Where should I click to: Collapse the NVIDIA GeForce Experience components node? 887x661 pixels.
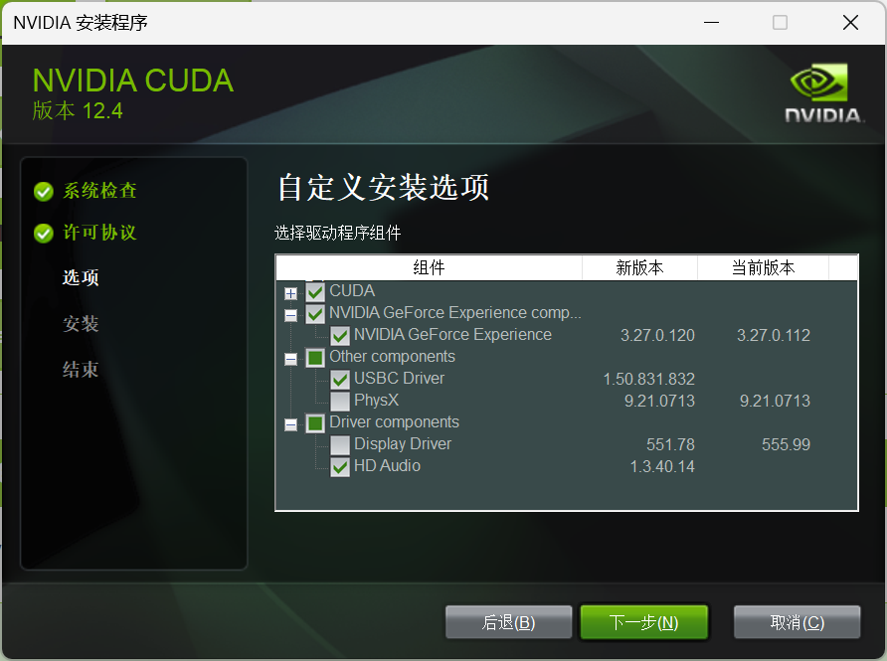pos(290,315)
